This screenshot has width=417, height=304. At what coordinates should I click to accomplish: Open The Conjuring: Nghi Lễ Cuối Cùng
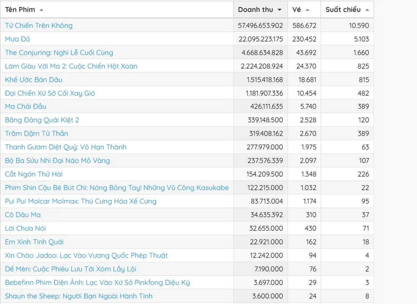59,53
